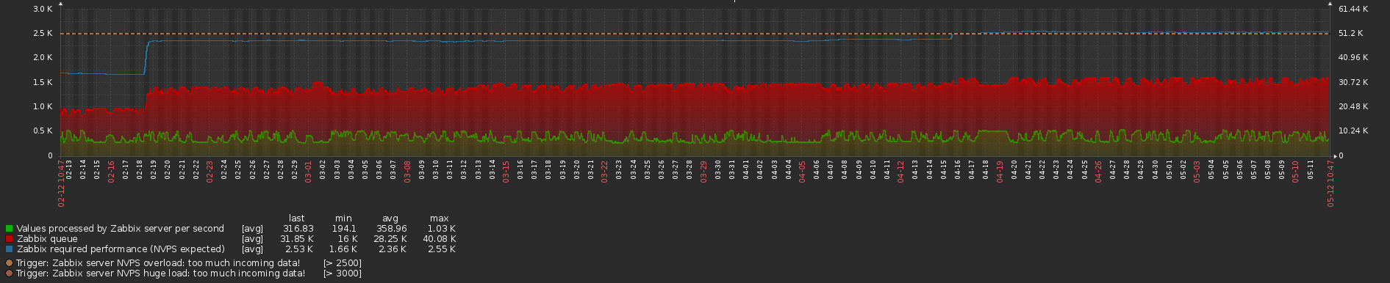Click the red 05-03 date marker
1390x283 pixels.
coord(1197,171)
